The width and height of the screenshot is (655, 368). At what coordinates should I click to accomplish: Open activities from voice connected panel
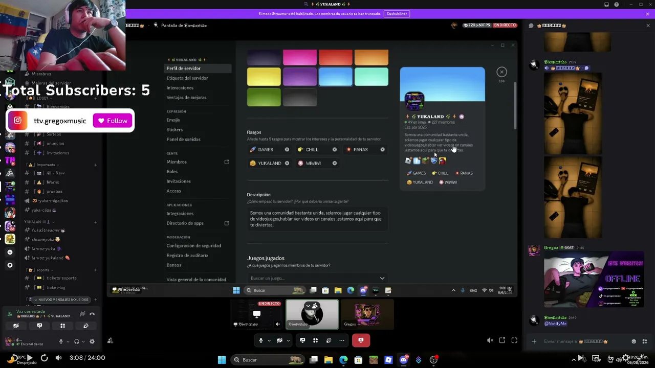pos(62,326)
